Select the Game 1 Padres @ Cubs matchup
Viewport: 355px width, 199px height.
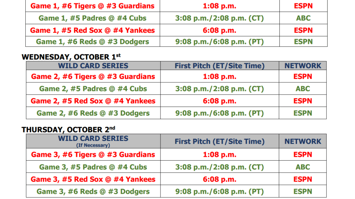(x=93, y=18)
